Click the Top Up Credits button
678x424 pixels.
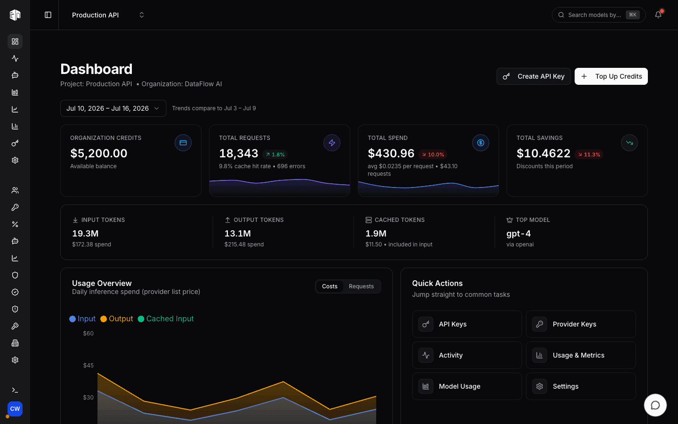coord(611,76)
